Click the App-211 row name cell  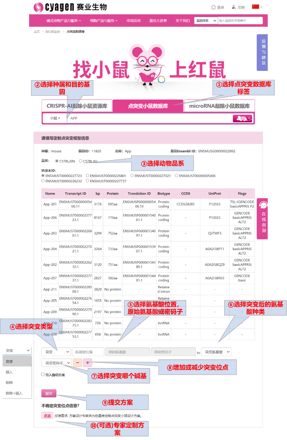coord(50,289)
